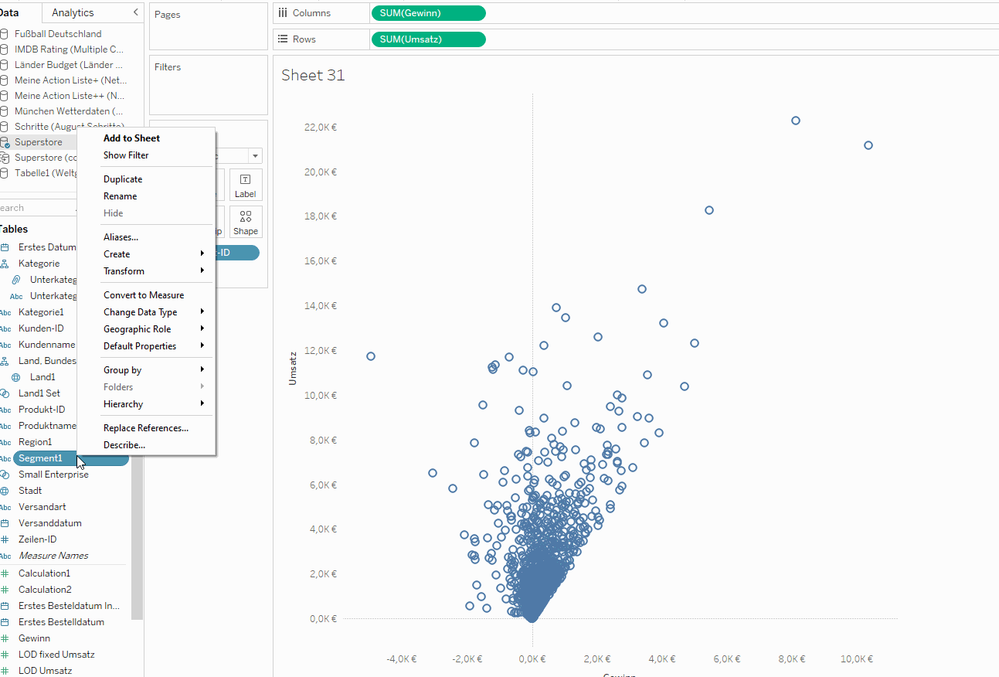Click the Land1 Set icon
This screenshot has height=677, width=999.
(5, 393)
